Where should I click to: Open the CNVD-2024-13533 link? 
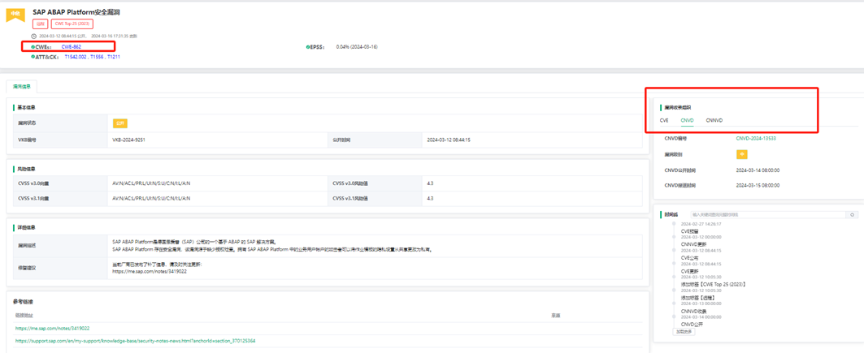point(756,139)
